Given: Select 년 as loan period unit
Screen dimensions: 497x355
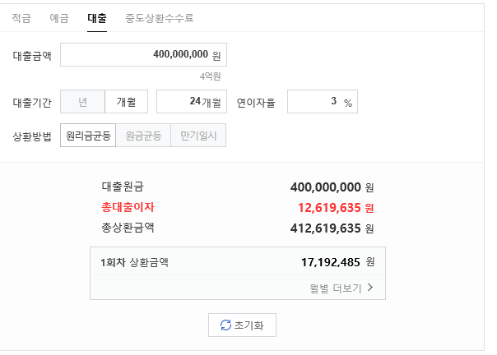Looking at the screenshot, I should [83, 102].
